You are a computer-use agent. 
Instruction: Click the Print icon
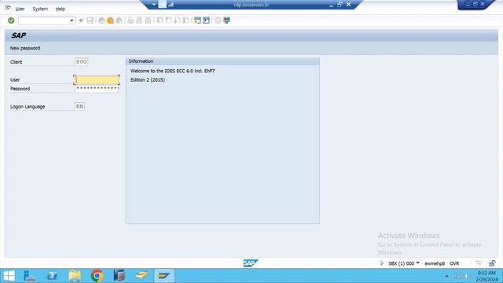(x=130, y=20)
